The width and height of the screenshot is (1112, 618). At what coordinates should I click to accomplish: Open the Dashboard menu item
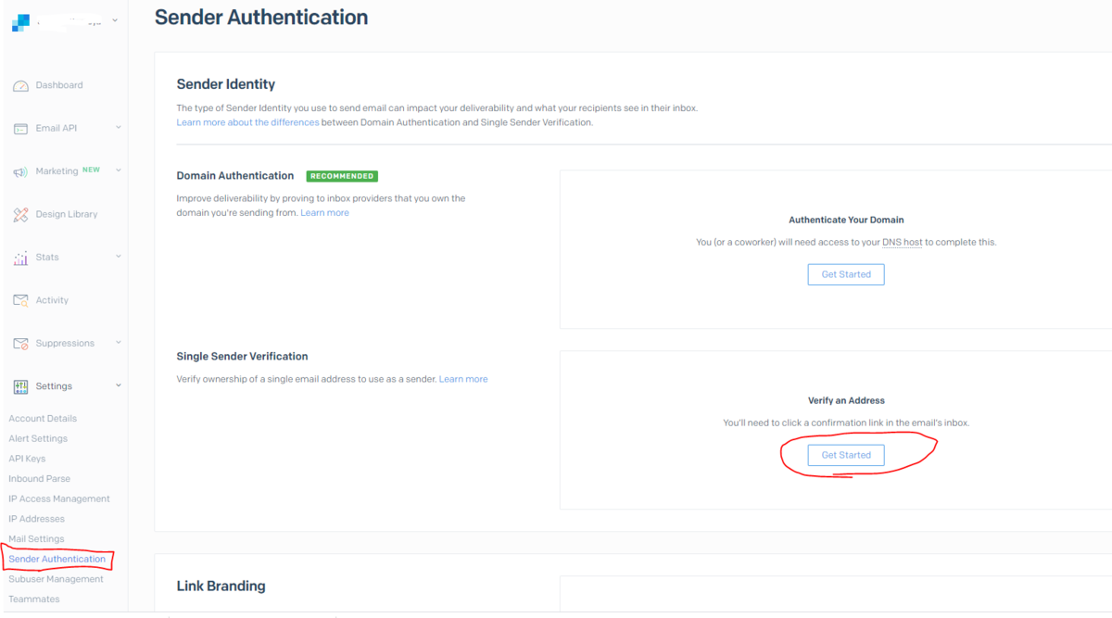click(x=59, y=85)
